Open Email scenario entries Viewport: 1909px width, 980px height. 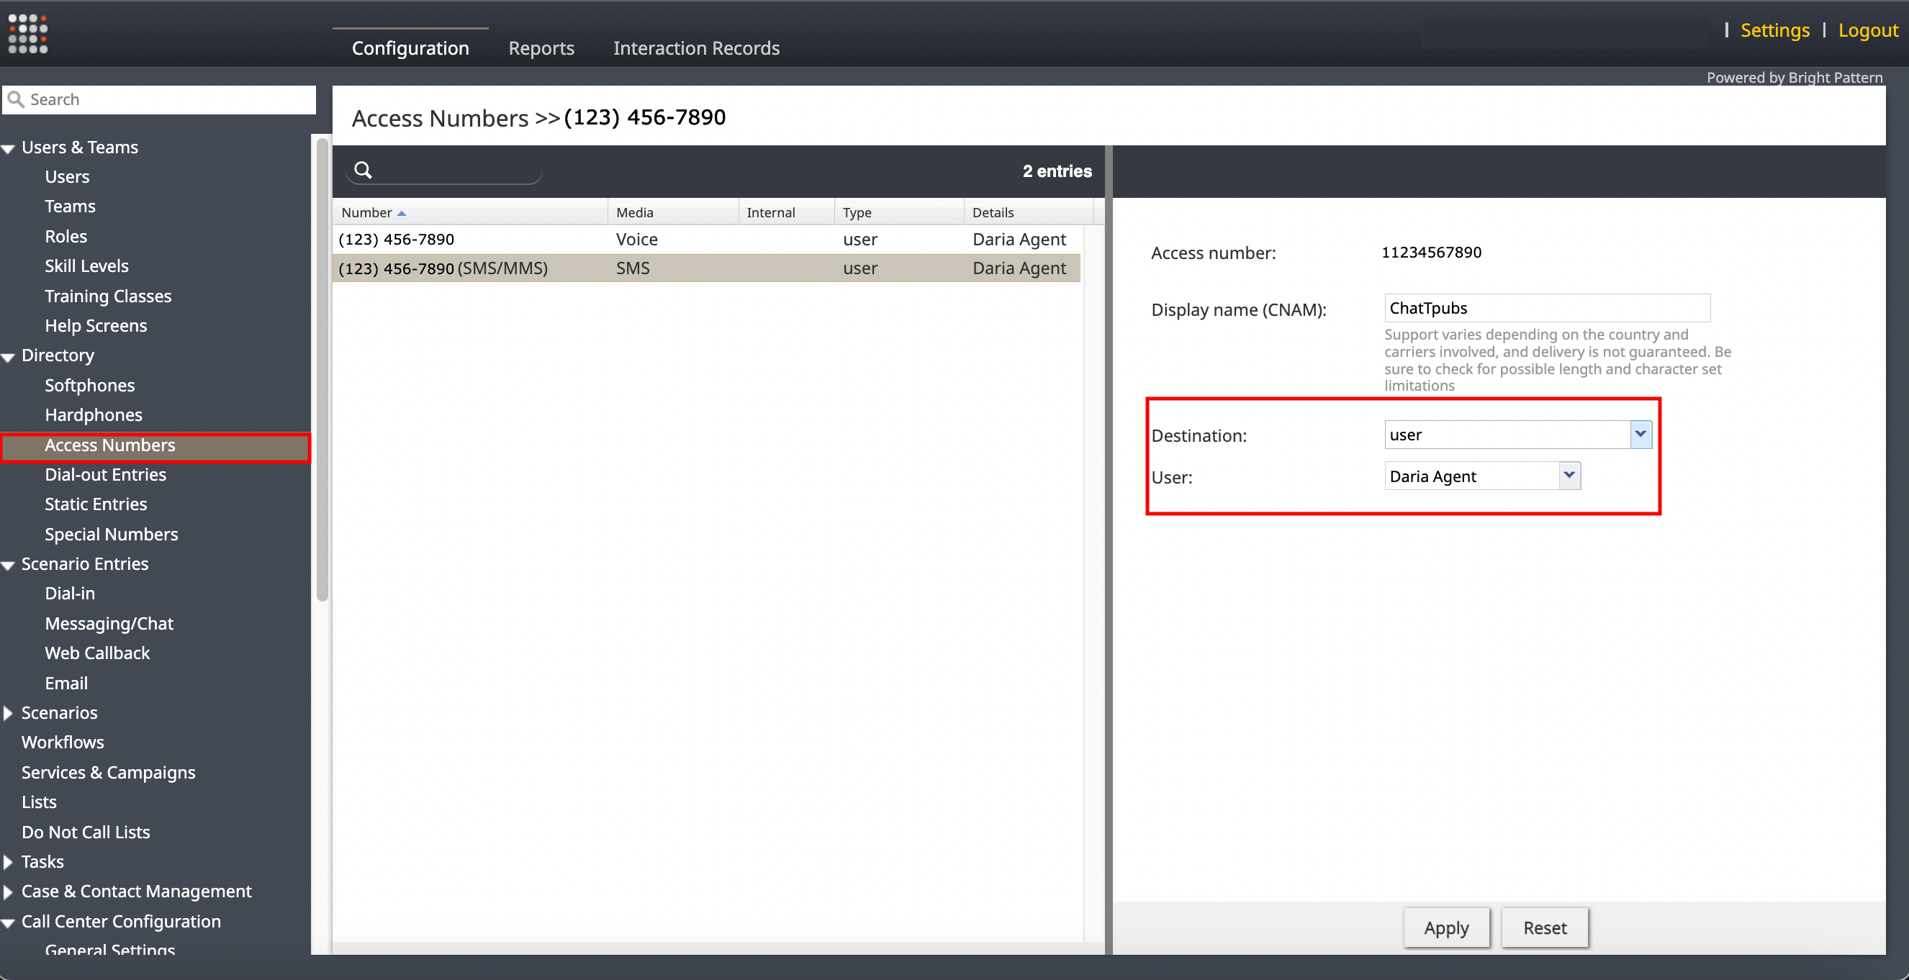pos(66,683)
